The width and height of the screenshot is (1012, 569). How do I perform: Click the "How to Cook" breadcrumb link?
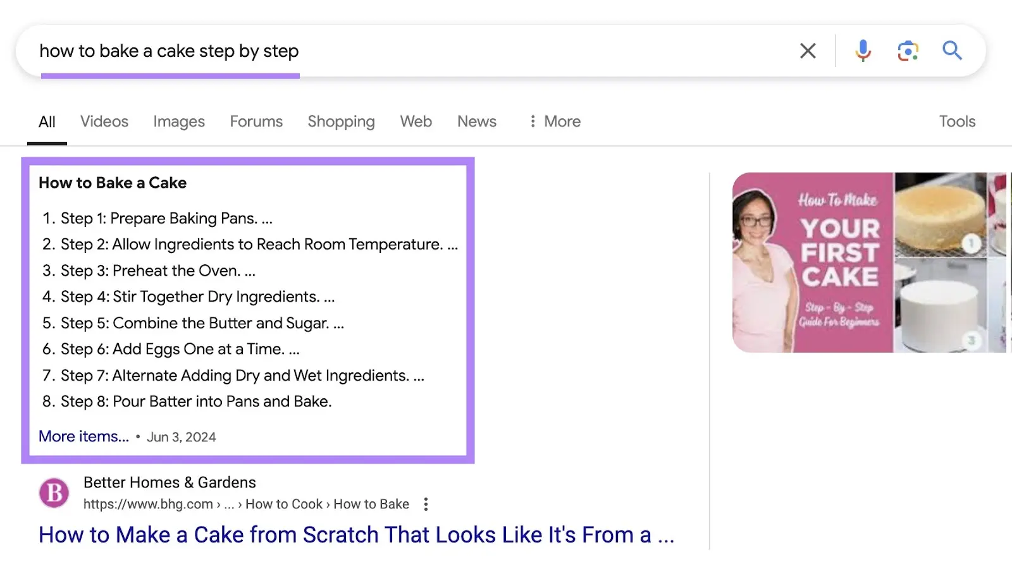pos(284,504)
